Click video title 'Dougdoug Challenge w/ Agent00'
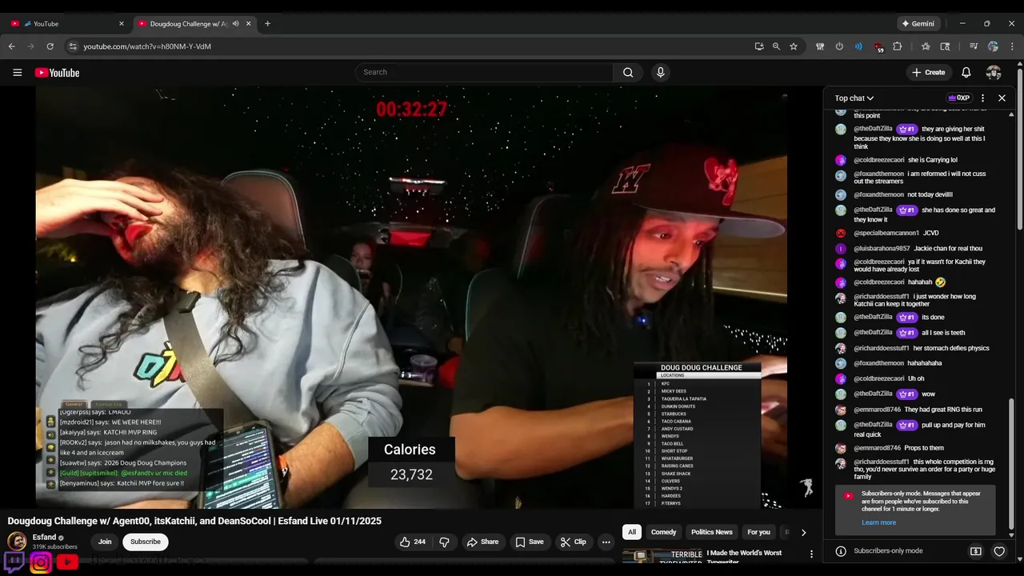Viewport: 1024px width, 576px height. tap(194, 521)
